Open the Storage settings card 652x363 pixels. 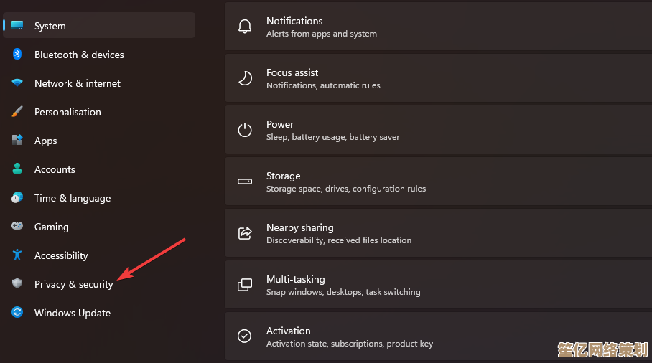438,181
